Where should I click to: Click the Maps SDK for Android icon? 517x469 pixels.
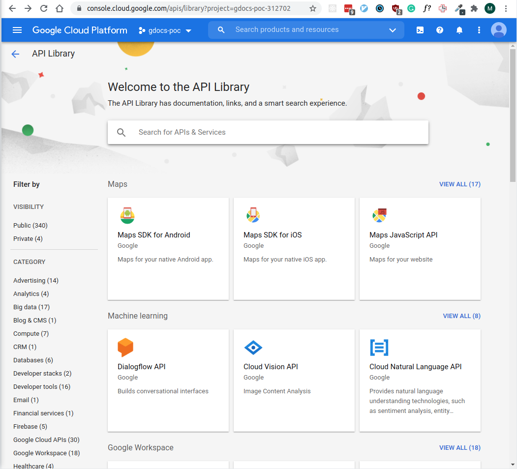[127, 215]
